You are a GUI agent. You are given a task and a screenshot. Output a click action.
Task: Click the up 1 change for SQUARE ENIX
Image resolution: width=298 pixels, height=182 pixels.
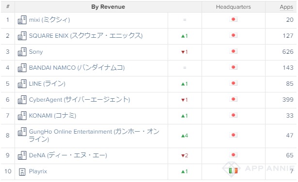click(185, 36)
